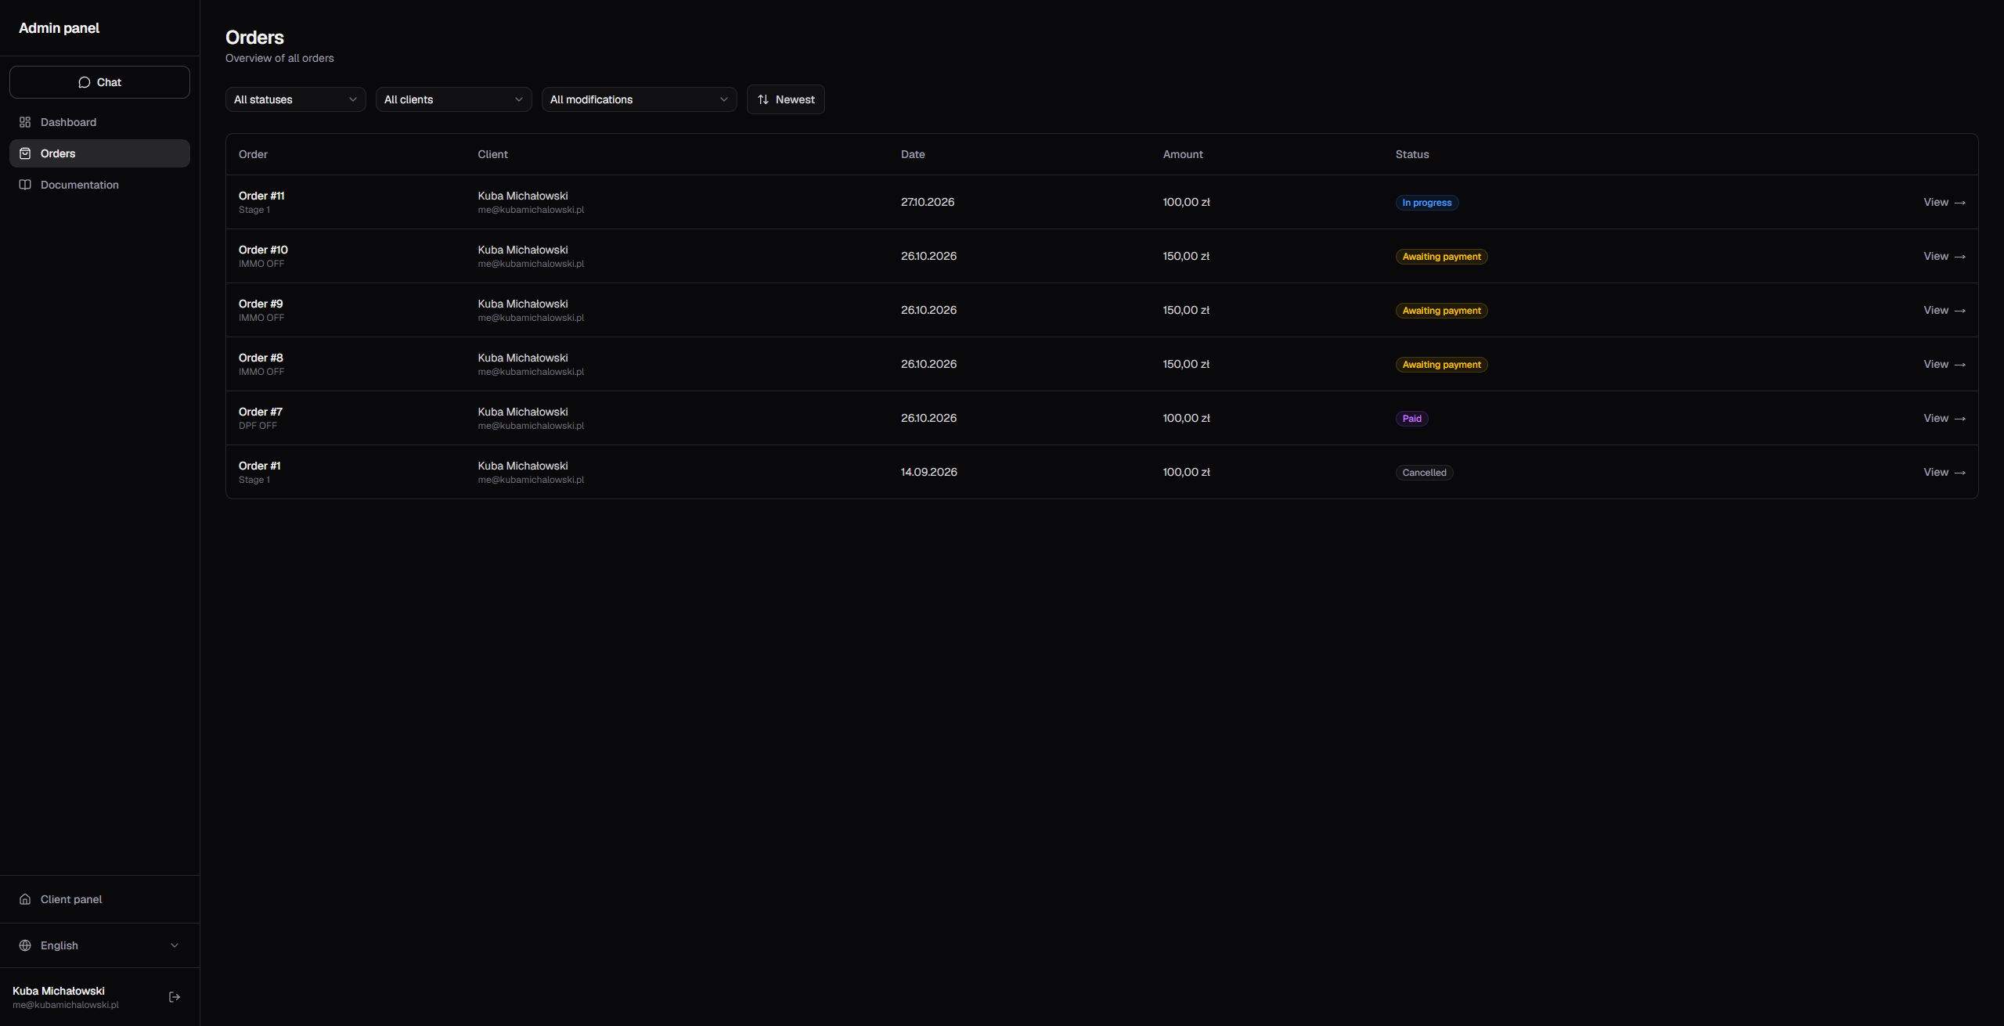Select Orders in the sidebar
The height and width of the screenshot is (1026, 2004).
point(99,153)
